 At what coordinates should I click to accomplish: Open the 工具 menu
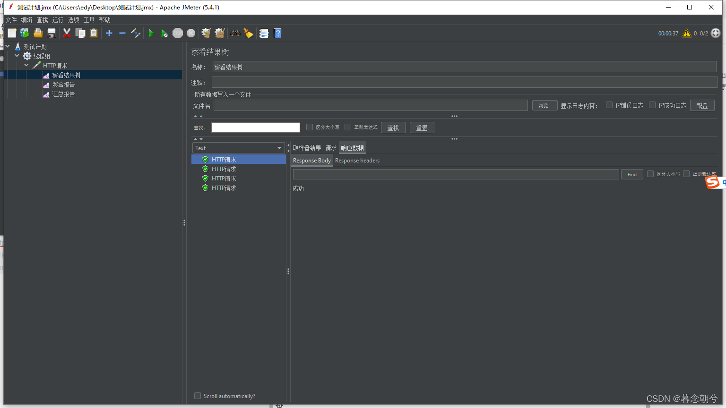[89, 20]
